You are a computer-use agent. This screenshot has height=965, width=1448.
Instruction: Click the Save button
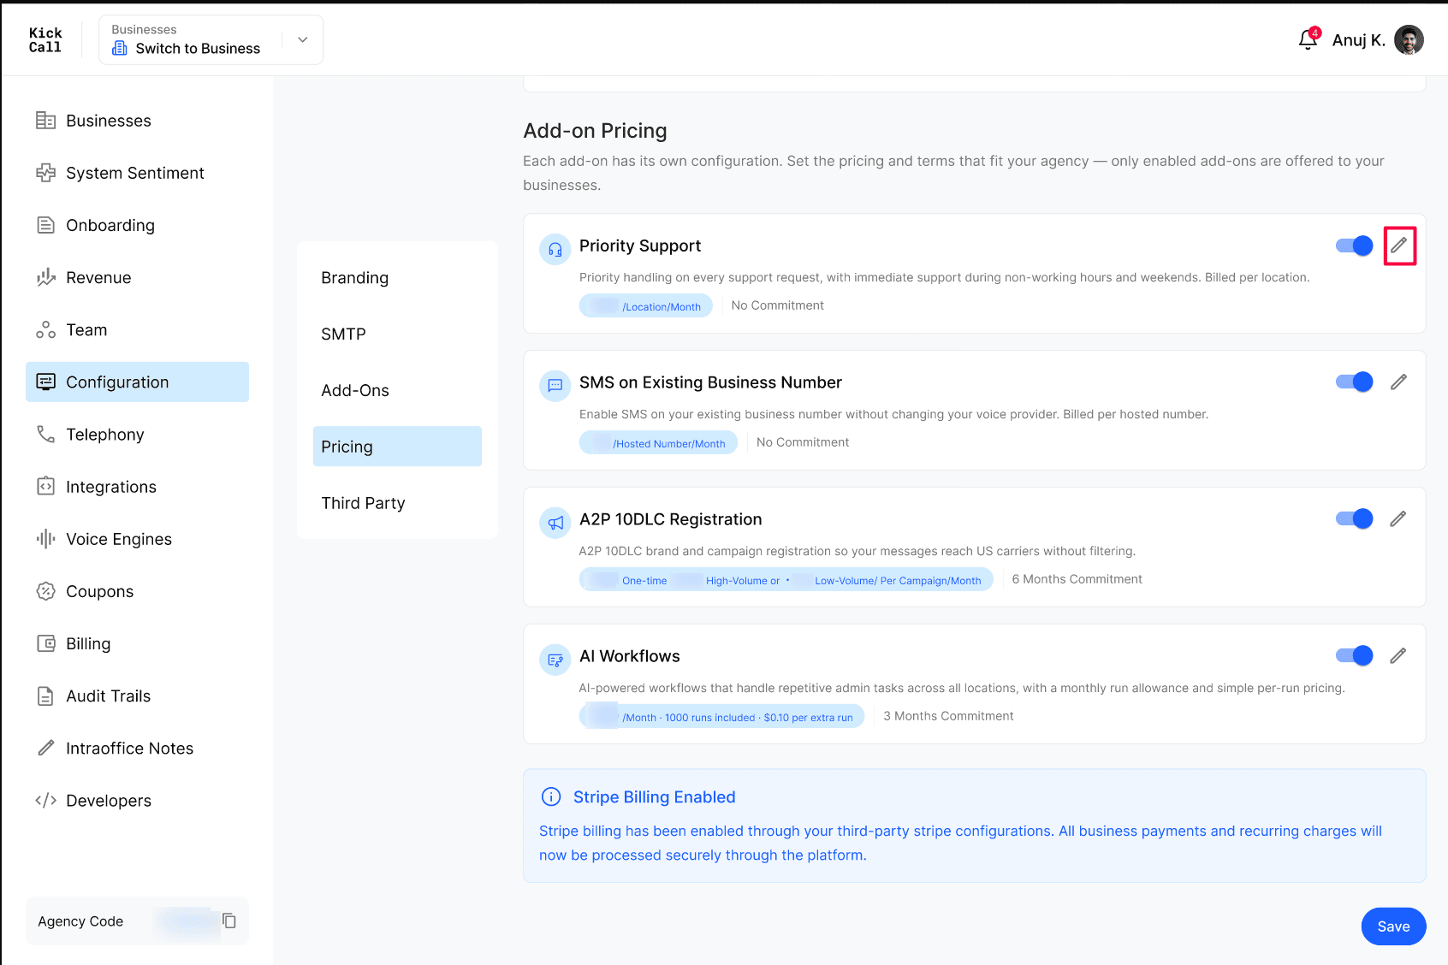pyautogui.click(x=1393, y=927)
